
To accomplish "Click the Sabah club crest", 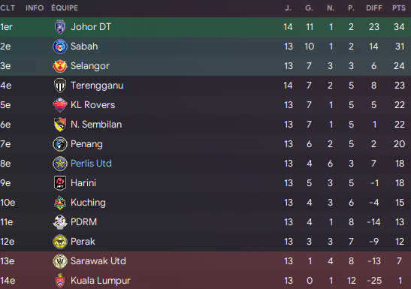I will 60,47.
